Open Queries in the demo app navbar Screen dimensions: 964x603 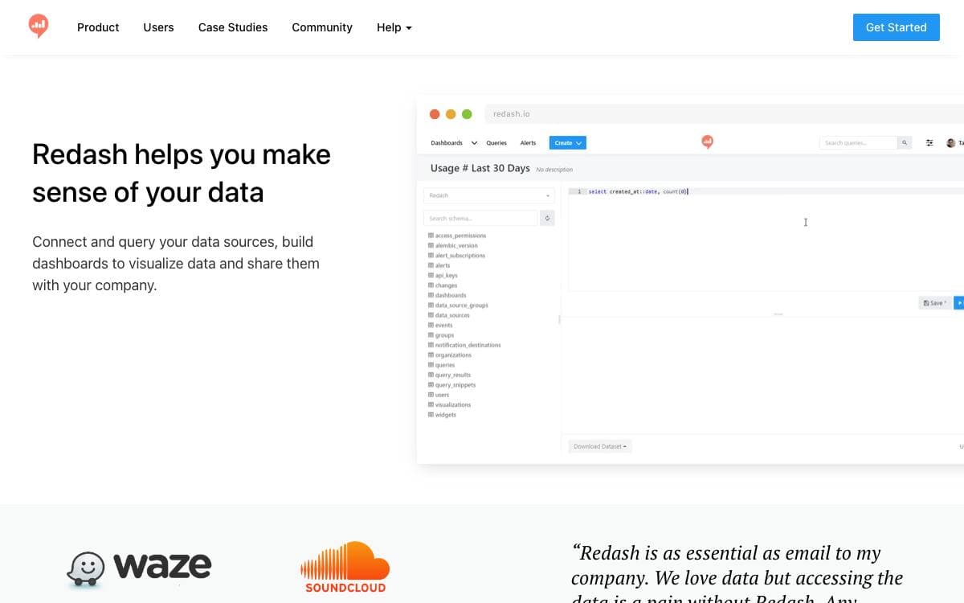(496, 143)
